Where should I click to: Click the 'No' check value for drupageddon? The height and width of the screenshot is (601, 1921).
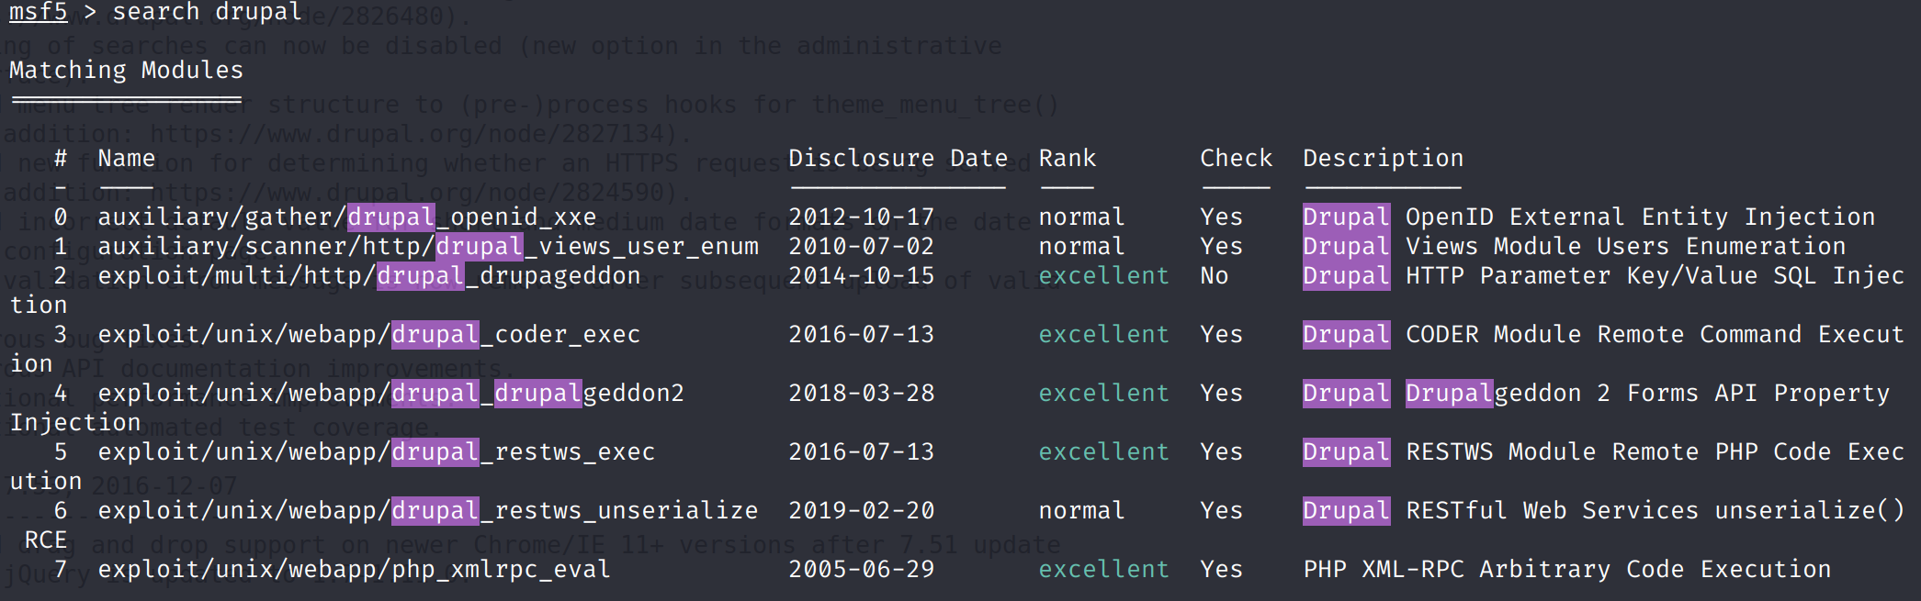1214,276
